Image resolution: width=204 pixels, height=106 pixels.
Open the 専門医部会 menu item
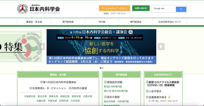click(136, 22)
